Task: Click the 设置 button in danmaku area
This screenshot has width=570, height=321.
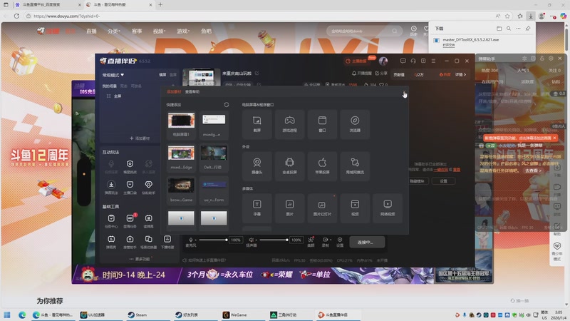Action: [443, 181]
